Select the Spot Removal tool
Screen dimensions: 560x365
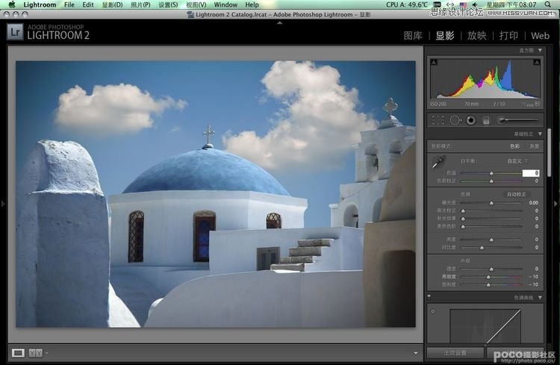tap(455, 119)
